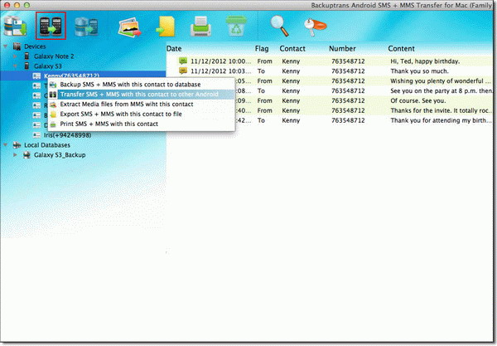Image resolution: width=497 pixels, height=346 pixels.
Task: Choose Extract Media files from MMS
Action: 142,104
